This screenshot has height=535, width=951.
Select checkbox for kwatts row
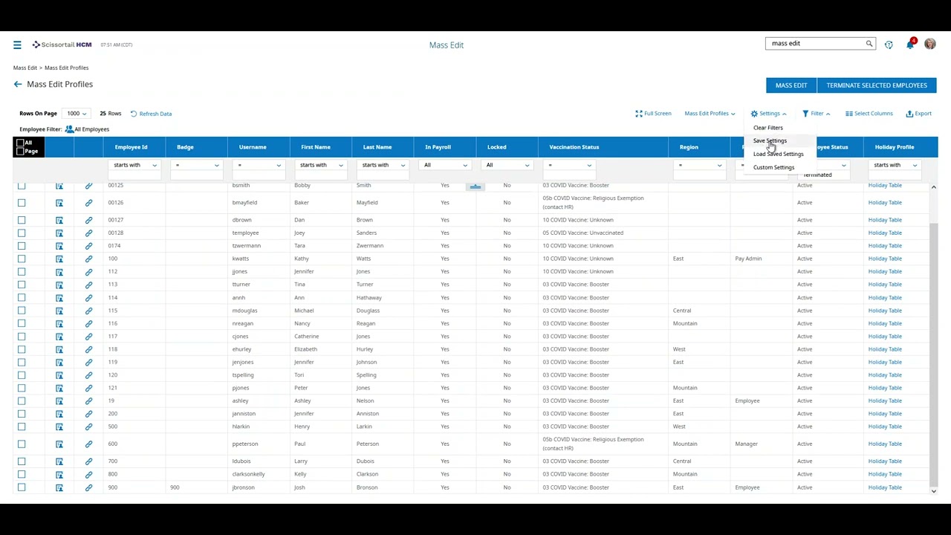(22, 259)
